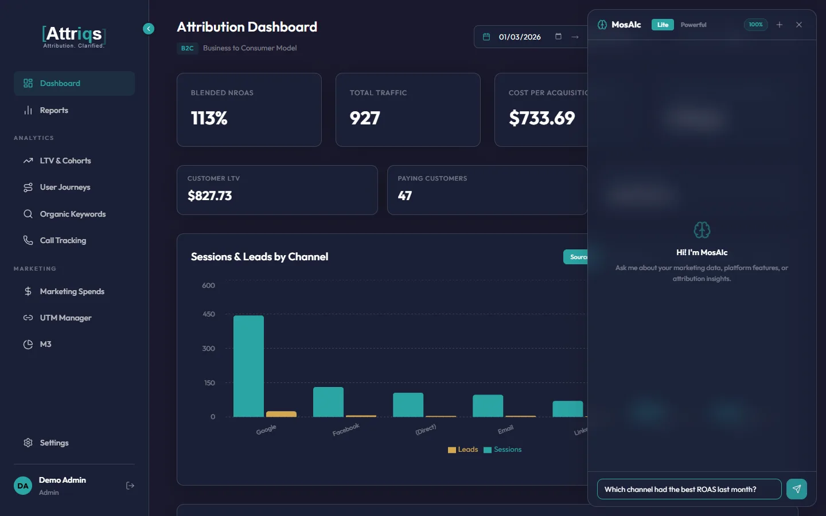
Task: Open the M3 pie chart icon
Action: pos(28,344)
